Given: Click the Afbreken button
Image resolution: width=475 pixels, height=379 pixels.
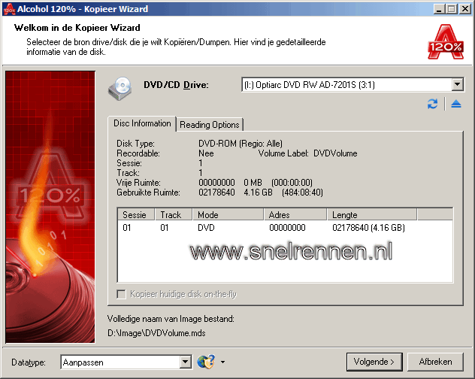Looking at the screenshot, I should pyautogui.click(x=435, y=362).
